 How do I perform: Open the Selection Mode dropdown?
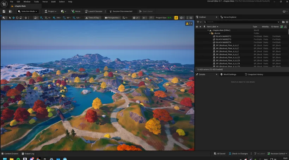tap(28, 11)
